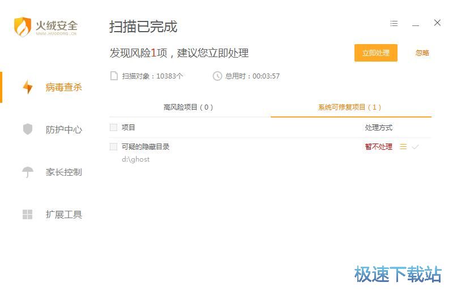This screenshot has height=291, width=453.
Task: Click 暂不处理 handling option
Action: [378, 146]
